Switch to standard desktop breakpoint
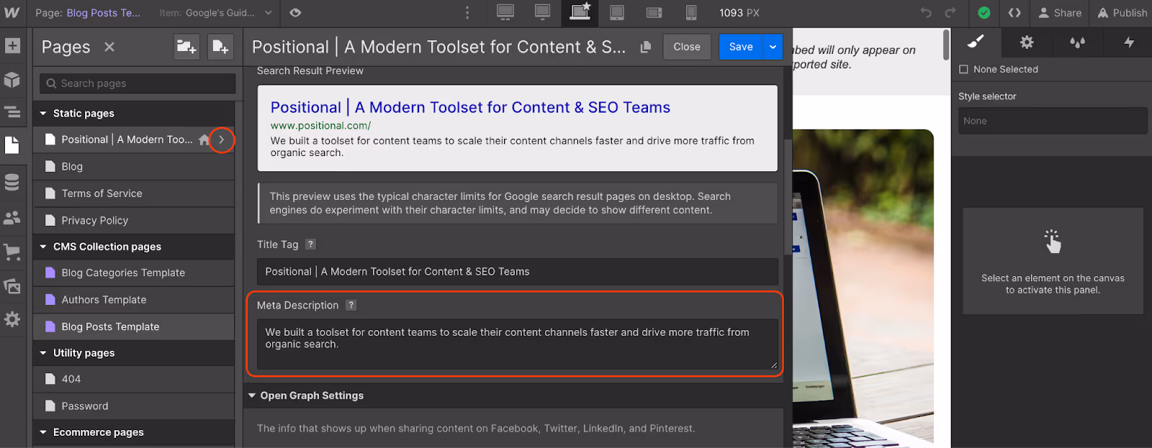Screen dimensions: 1152x448 pos(543,12)
